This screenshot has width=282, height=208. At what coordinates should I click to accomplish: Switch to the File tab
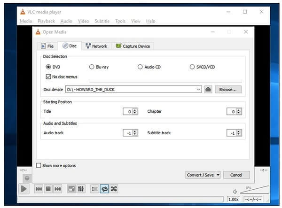[x=47, y=46]
